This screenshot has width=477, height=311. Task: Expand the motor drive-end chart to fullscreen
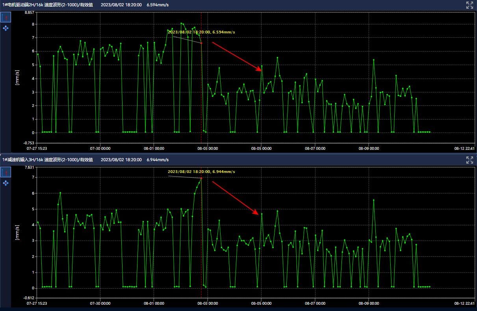[x=470, y=5]
